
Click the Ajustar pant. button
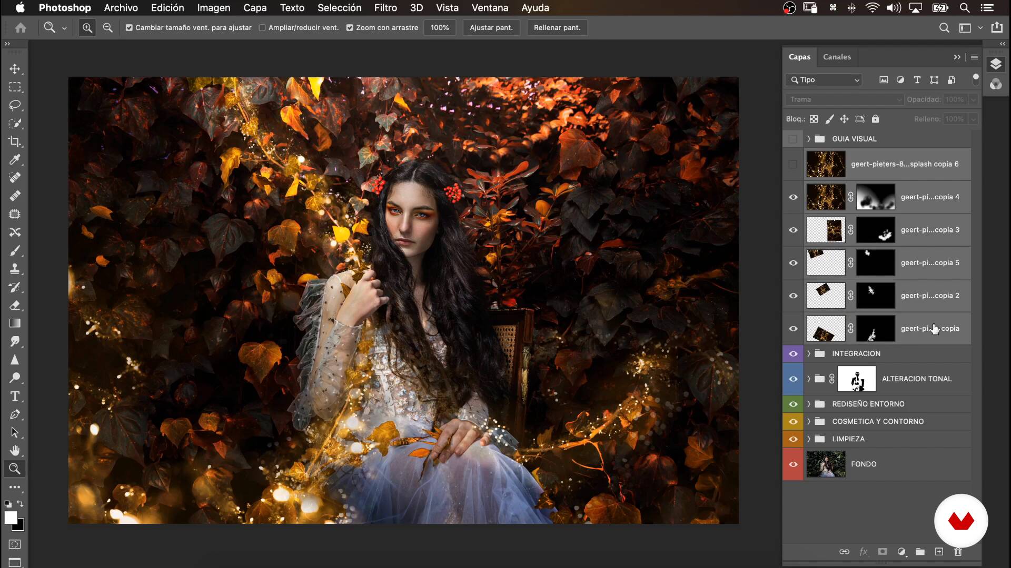click(491, 28)
